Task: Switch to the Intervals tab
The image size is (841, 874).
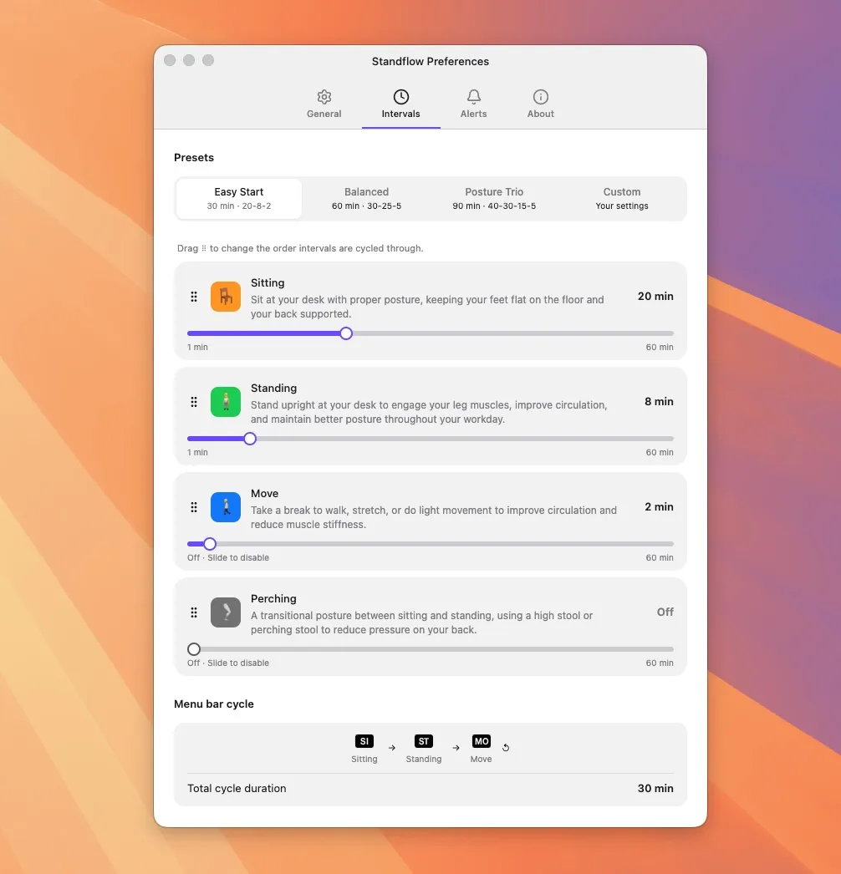Action: 400,104
